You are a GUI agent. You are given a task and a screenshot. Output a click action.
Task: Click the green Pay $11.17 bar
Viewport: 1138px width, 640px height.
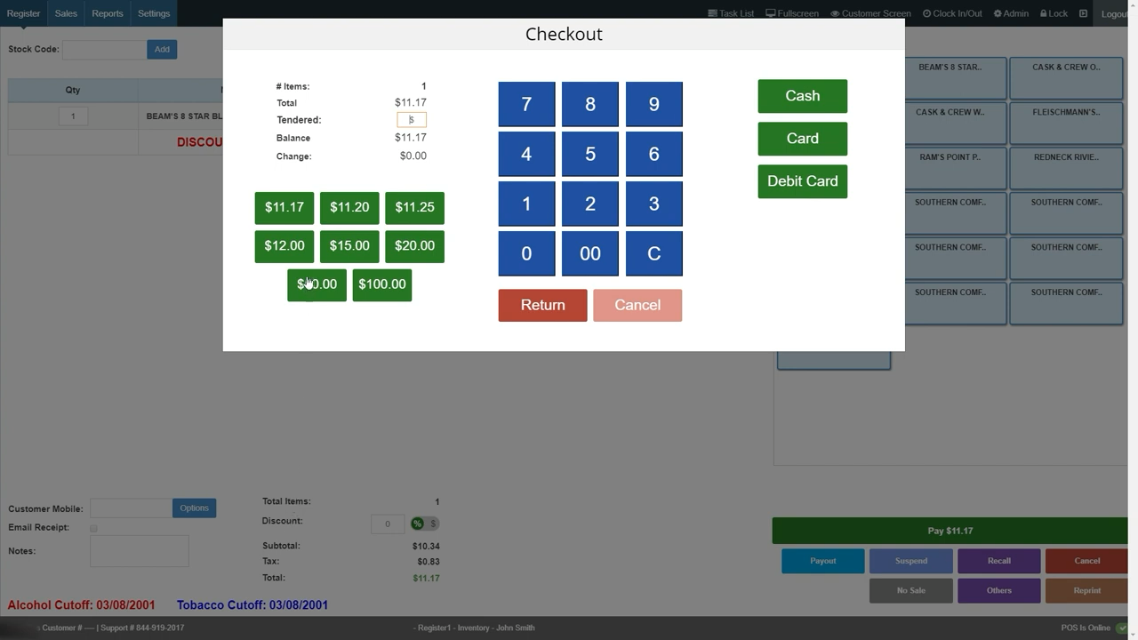tap(950, 531)
